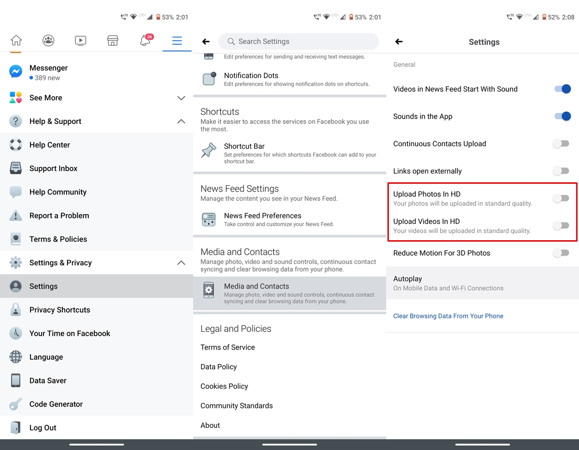Toggle Sounds in the App switch
The height and width of the screenshot is (450, 579).
562,116
